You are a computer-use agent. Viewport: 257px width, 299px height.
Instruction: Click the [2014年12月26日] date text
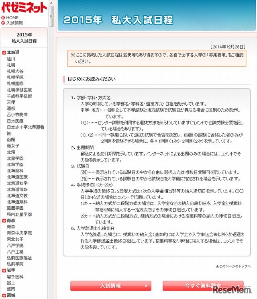tap(228, 47)
